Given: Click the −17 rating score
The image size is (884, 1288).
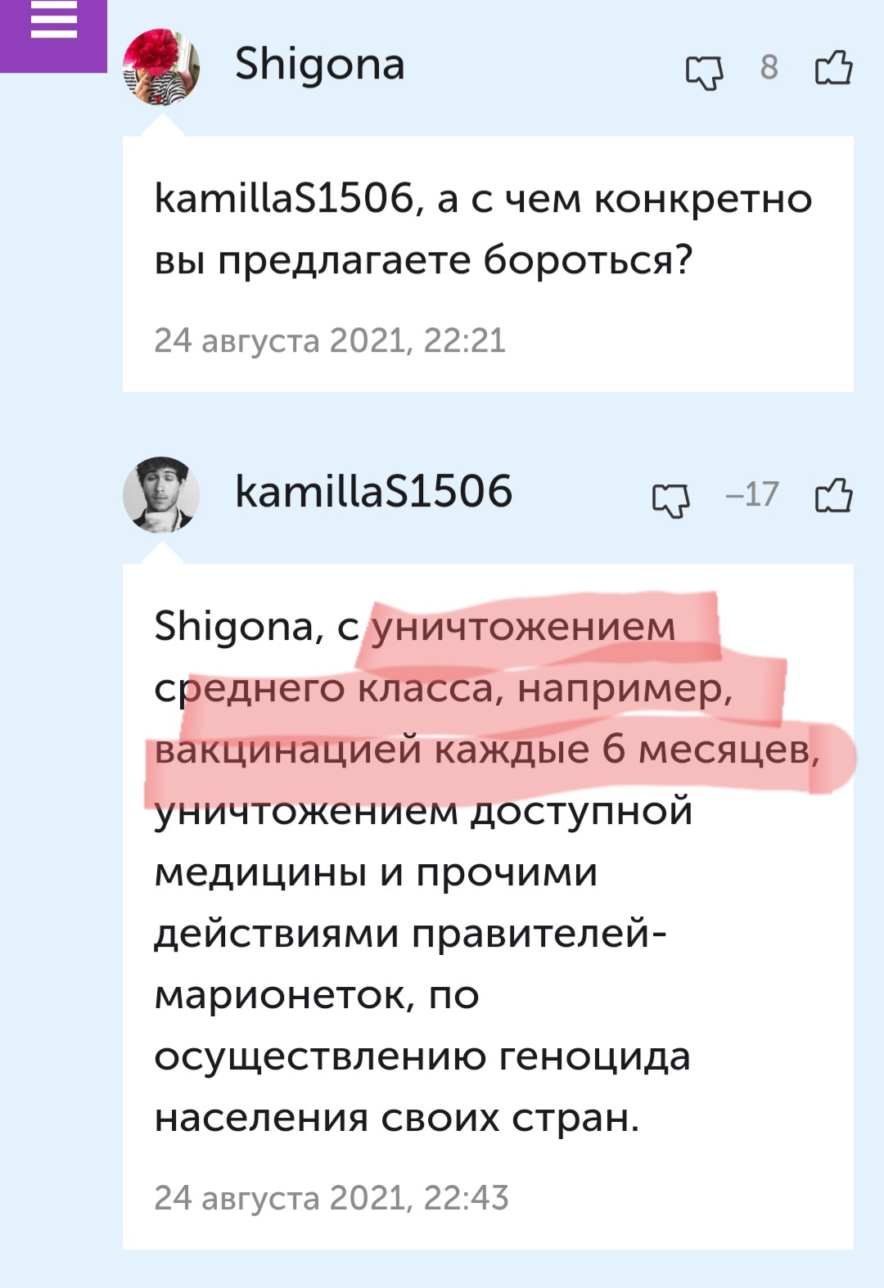Looking at the screenshot, I should click(751, 494).
